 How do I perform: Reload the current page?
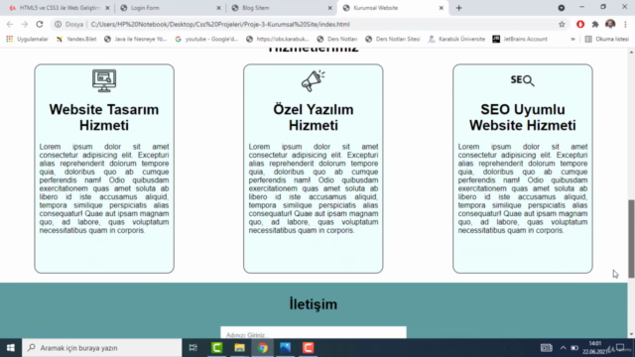click(x=40, y=24)
